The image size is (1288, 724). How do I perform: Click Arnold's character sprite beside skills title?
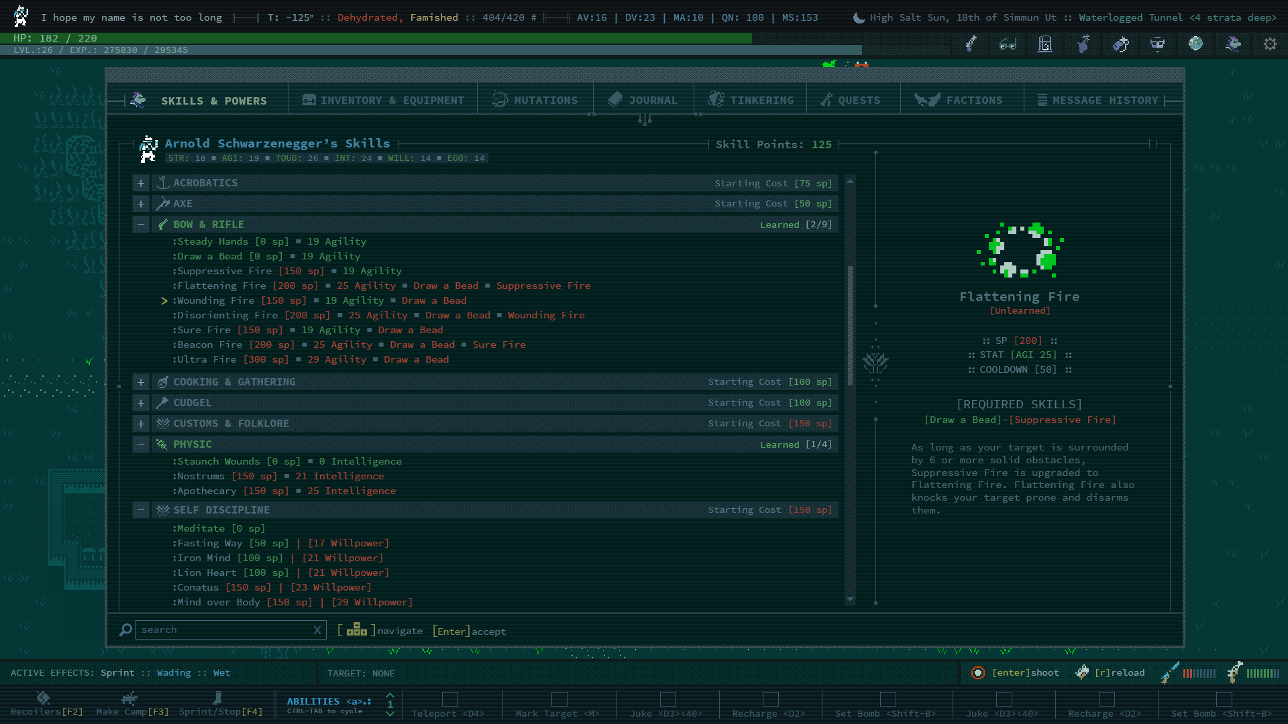pos(148,149)
